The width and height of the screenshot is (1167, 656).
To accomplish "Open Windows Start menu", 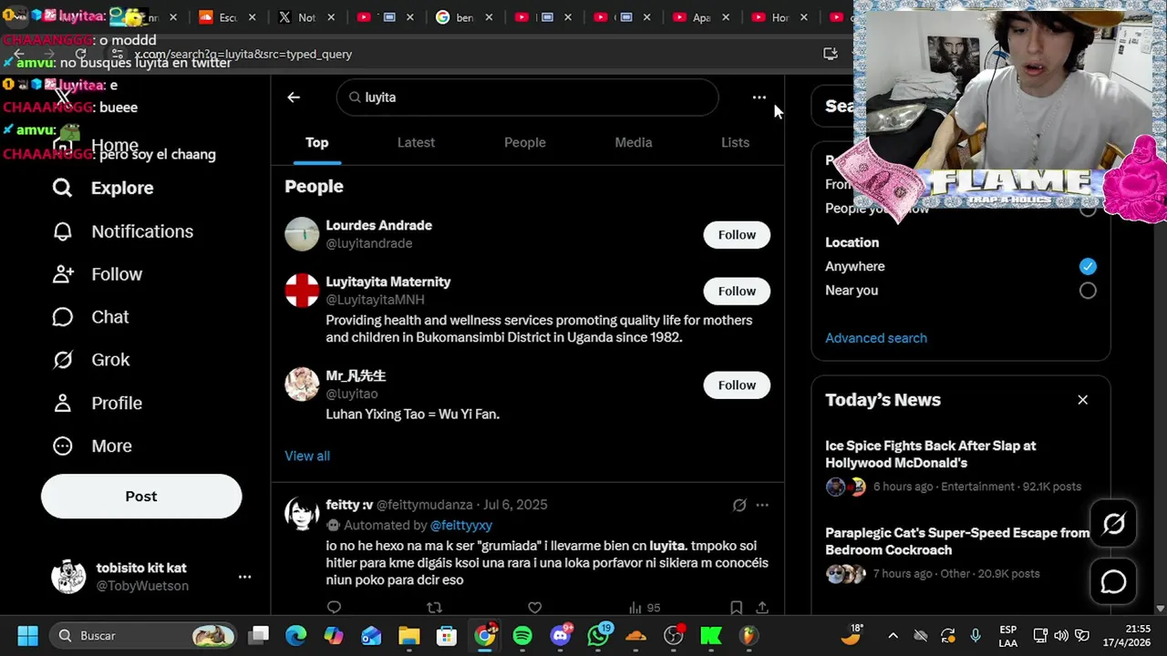I will click(x=27, y=636).
